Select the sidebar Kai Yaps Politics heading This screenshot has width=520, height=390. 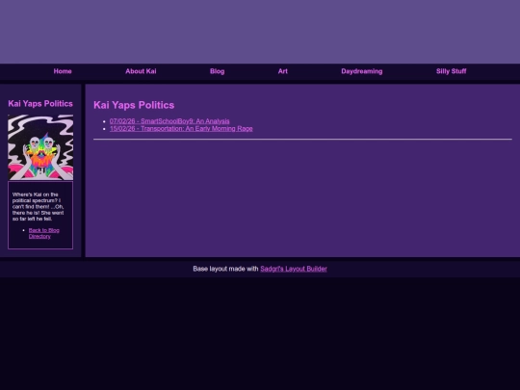[40, 103]
